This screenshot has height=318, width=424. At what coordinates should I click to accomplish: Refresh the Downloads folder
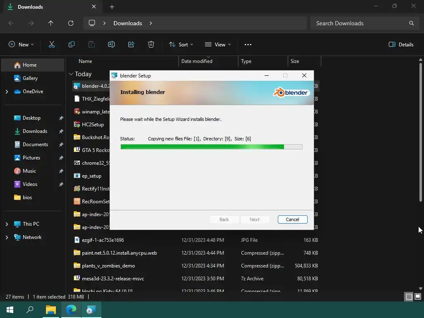(71, 23)
